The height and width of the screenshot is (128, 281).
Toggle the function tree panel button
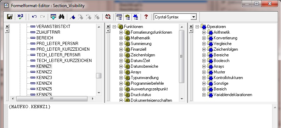point(128,17)
